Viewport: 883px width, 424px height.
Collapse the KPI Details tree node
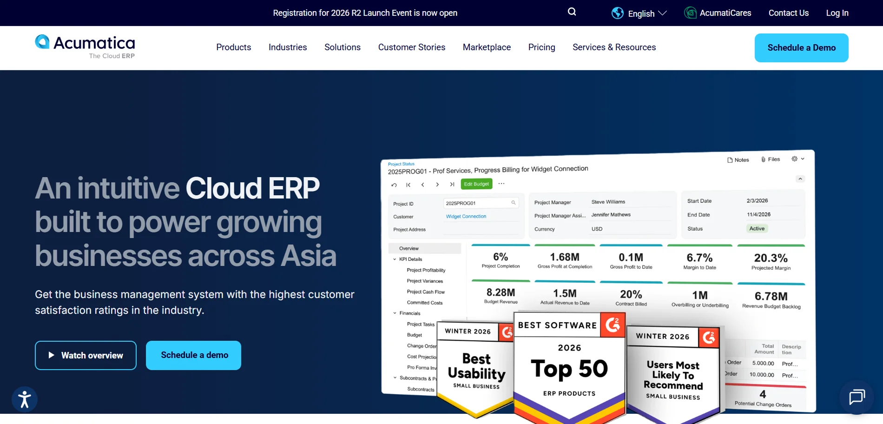[x=395, y=259]
